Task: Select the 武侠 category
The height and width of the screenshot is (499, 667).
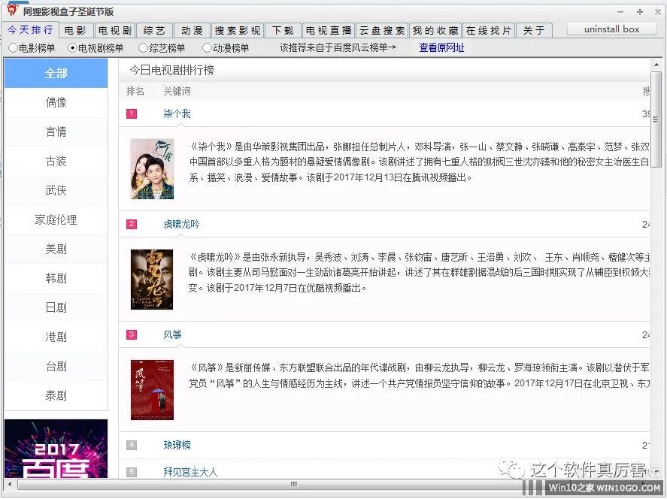Action: coord(56,190)
